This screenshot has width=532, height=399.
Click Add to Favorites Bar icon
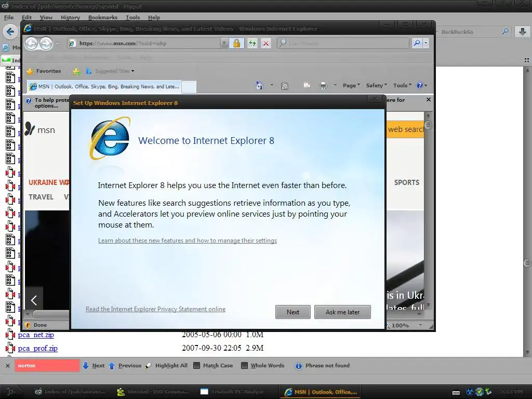tap(77, 71)
